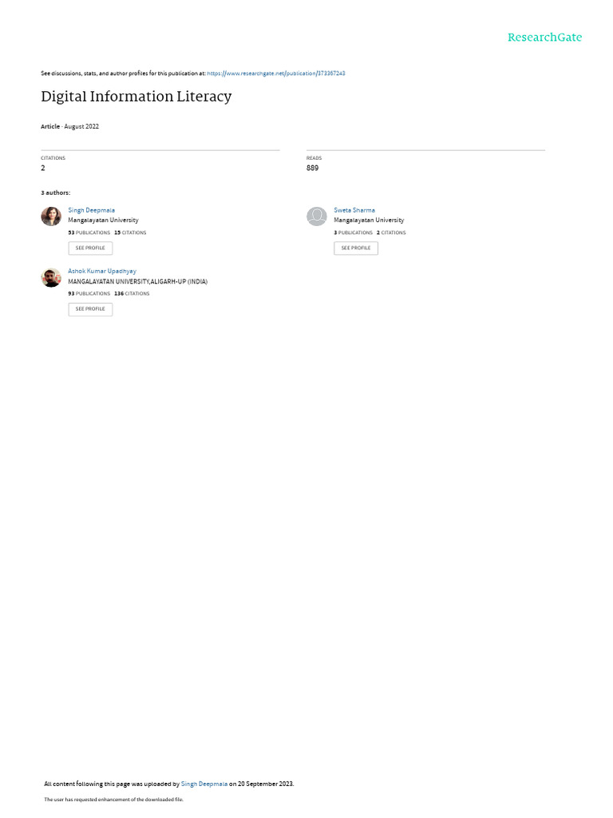The width and height of the screenshot is (613, 818).
Task: Click the Mangalayatan University affiliation under Sweta Sharma
Action: point(369,220)
